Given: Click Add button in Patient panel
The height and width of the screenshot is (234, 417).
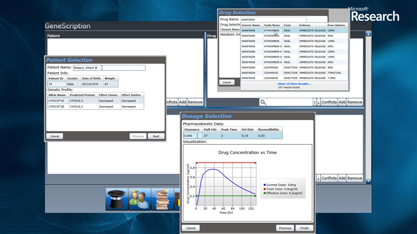Looking at the screenshot, I should (183, 102).
